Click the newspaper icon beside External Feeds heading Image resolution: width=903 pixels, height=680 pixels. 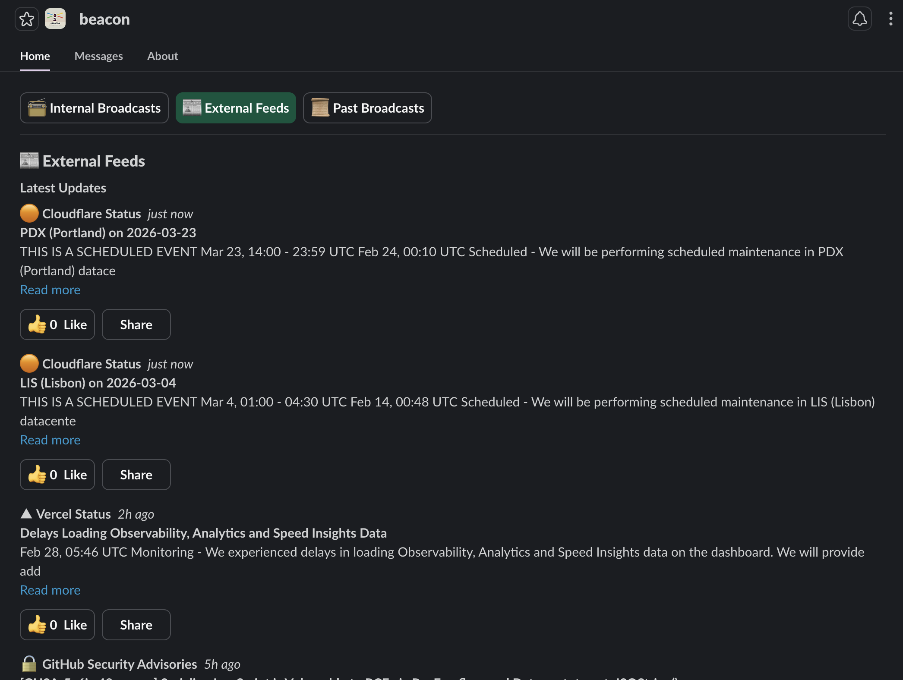[28, 161]
